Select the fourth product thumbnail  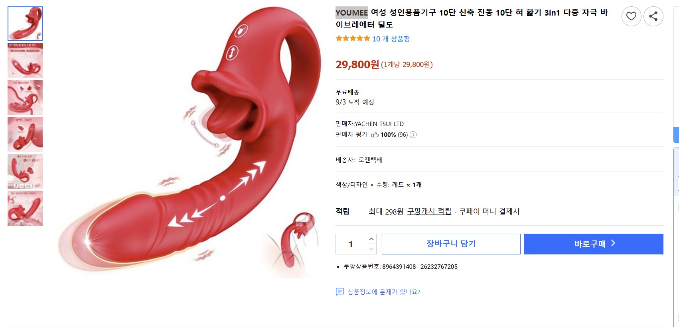click(x=25, y=134)
